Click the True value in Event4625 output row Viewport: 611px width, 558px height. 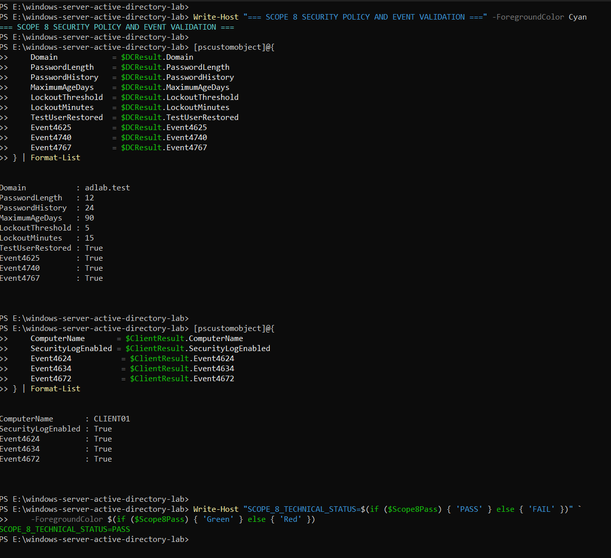tap(94, 258)
